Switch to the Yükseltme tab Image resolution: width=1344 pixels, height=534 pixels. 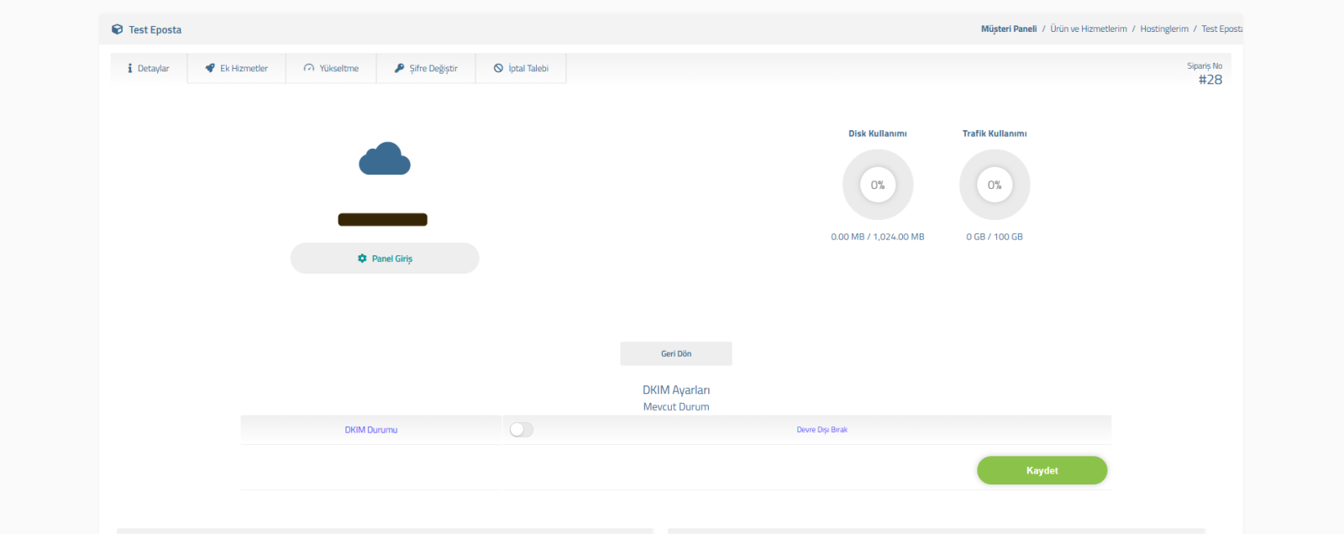(x=331, y=68)
